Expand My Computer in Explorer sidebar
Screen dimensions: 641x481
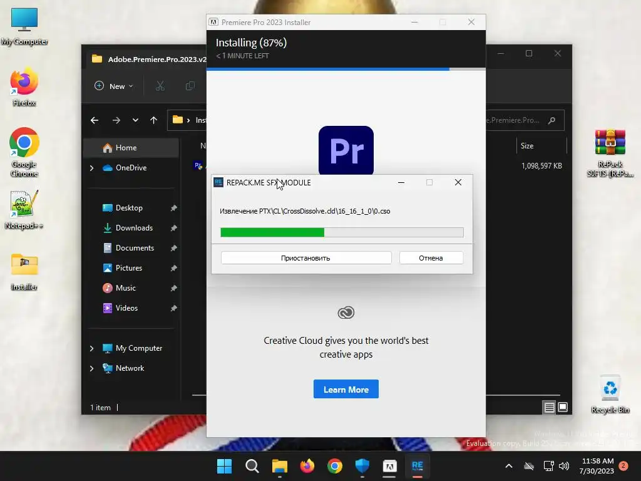(x=91, y=348)
